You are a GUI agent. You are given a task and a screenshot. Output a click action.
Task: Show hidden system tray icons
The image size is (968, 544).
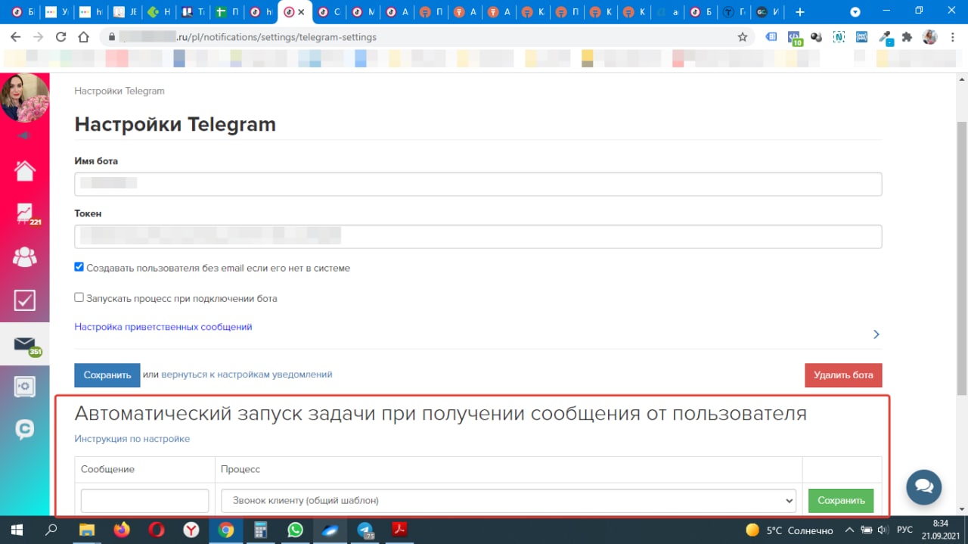click(x=849, y=530)
